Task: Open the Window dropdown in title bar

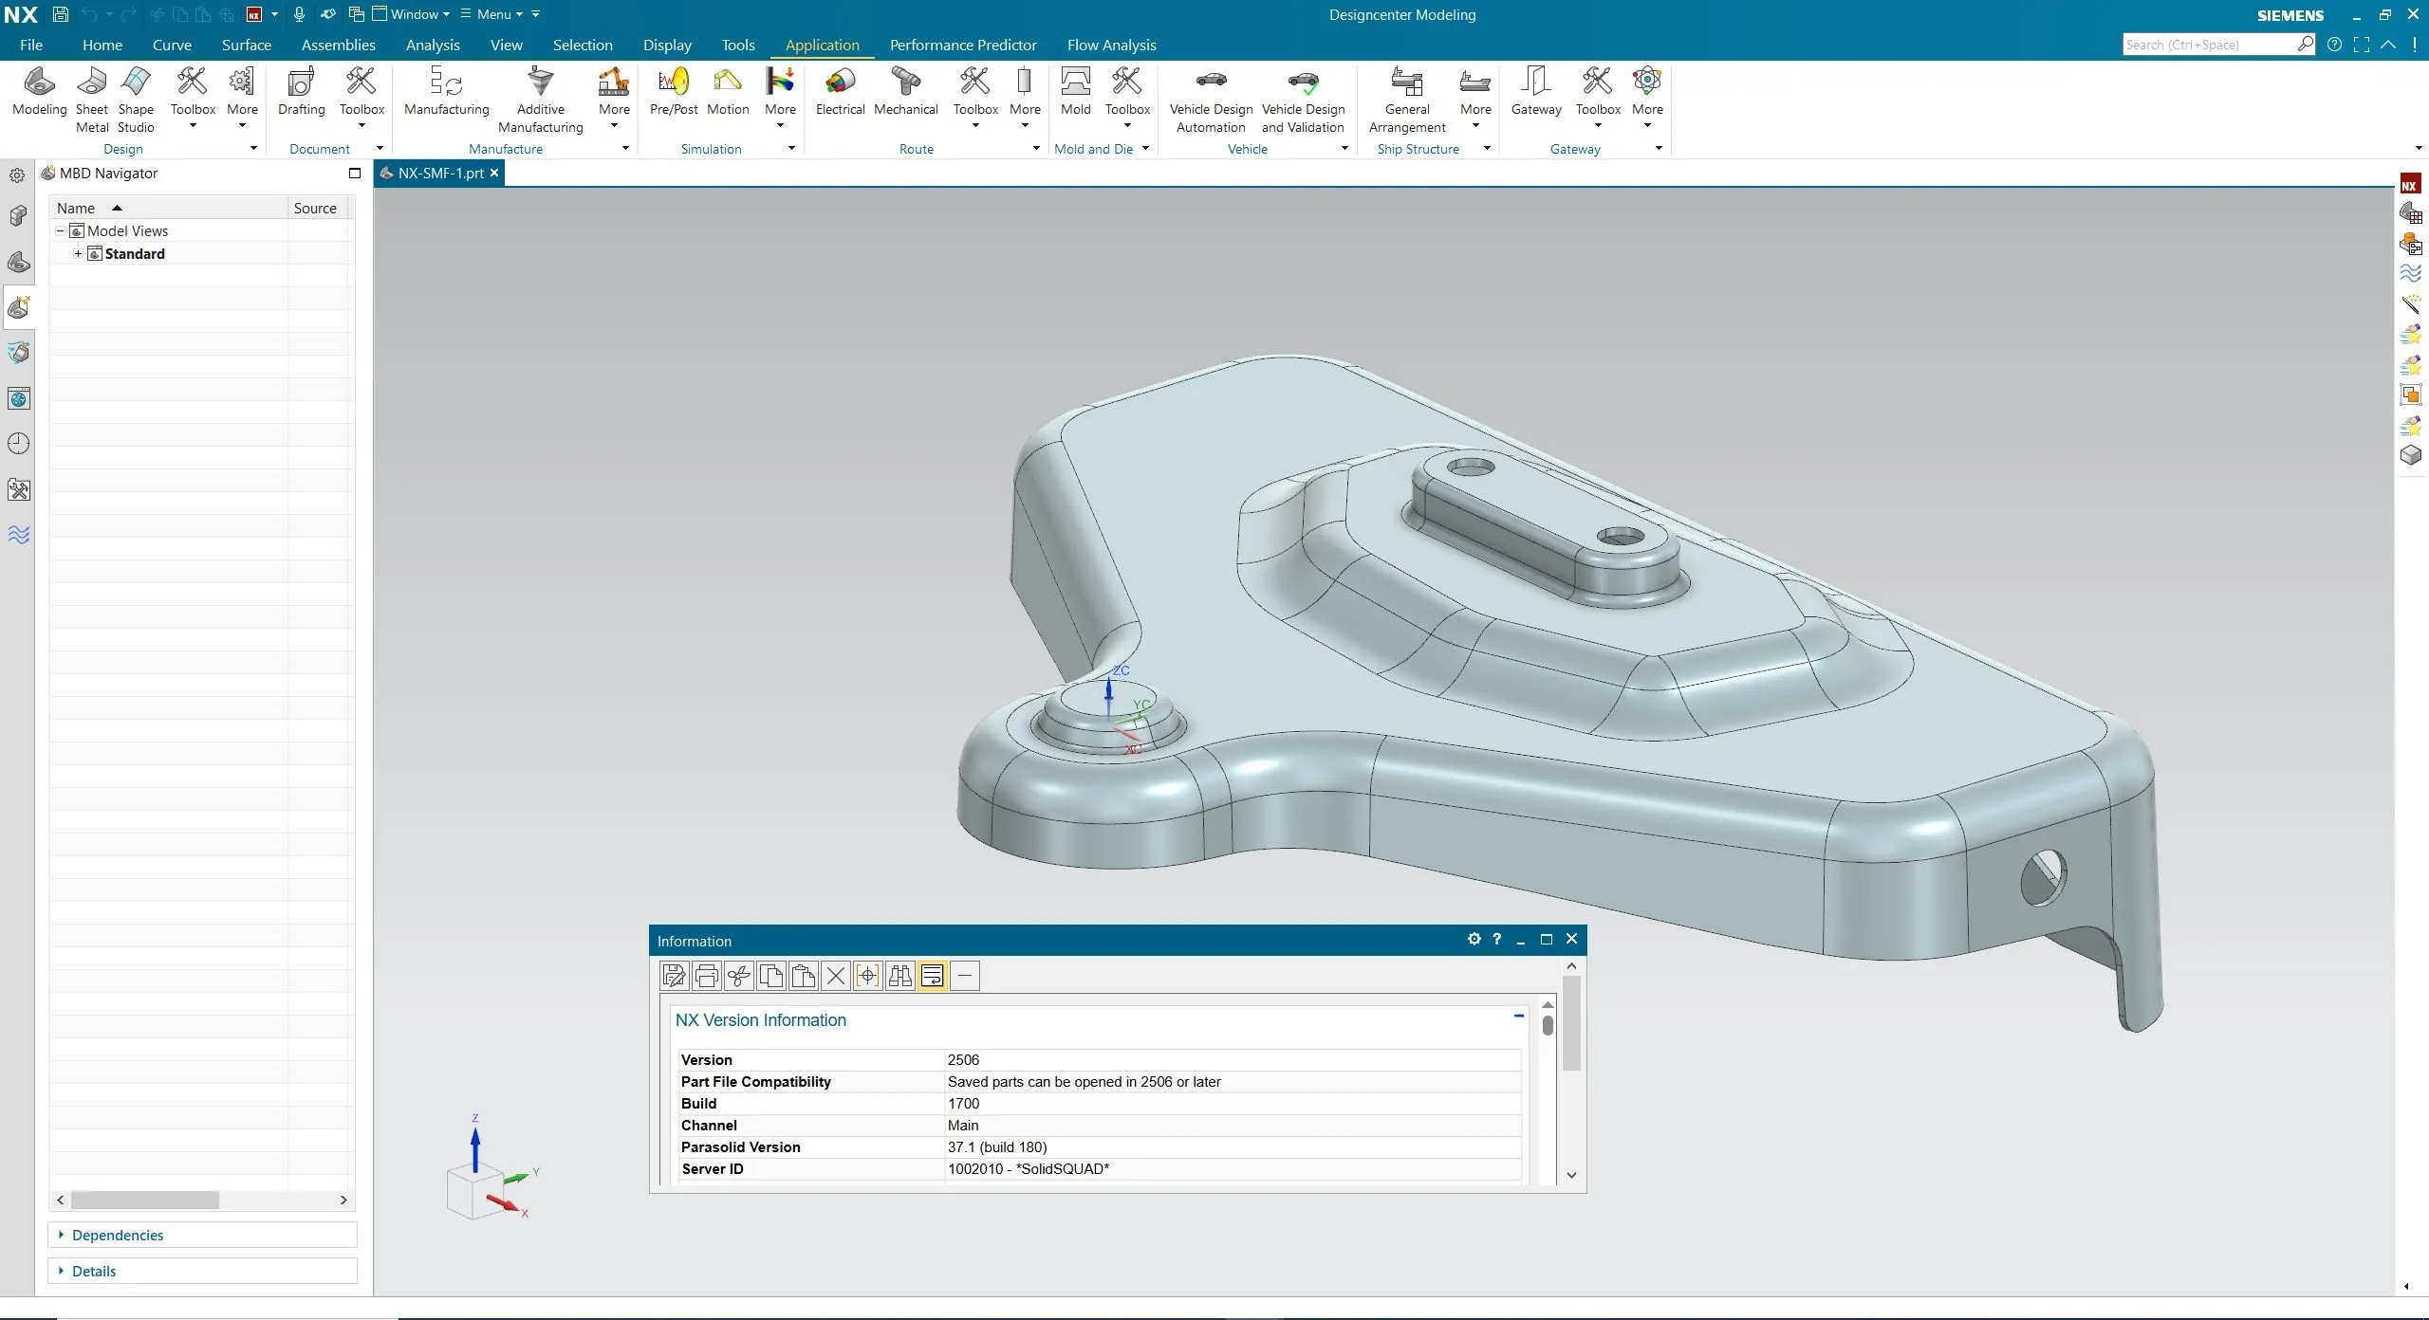Action: 411,14
